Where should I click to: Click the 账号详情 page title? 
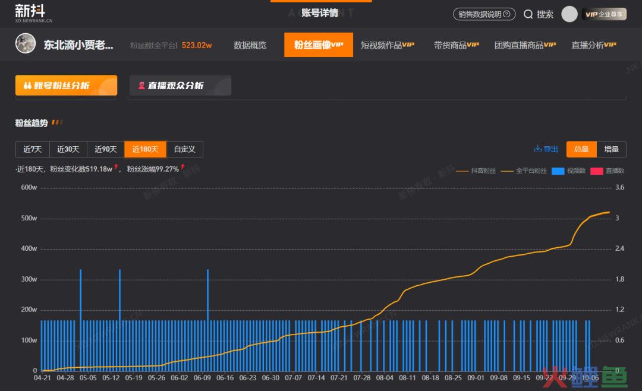click(320, 12)
